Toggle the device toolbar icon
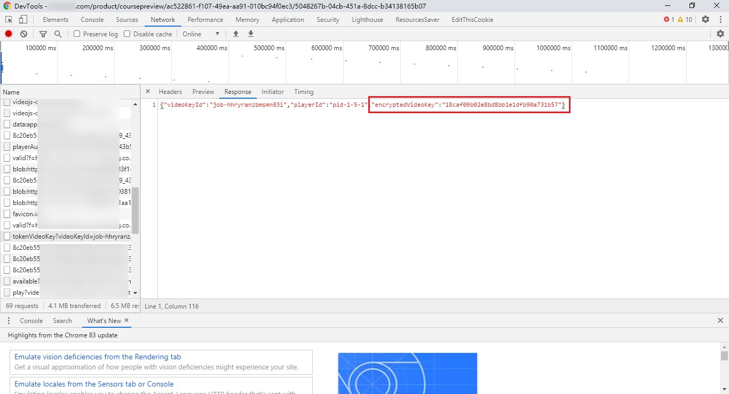This screenshot has height=394, width=729. click(23, 19)
